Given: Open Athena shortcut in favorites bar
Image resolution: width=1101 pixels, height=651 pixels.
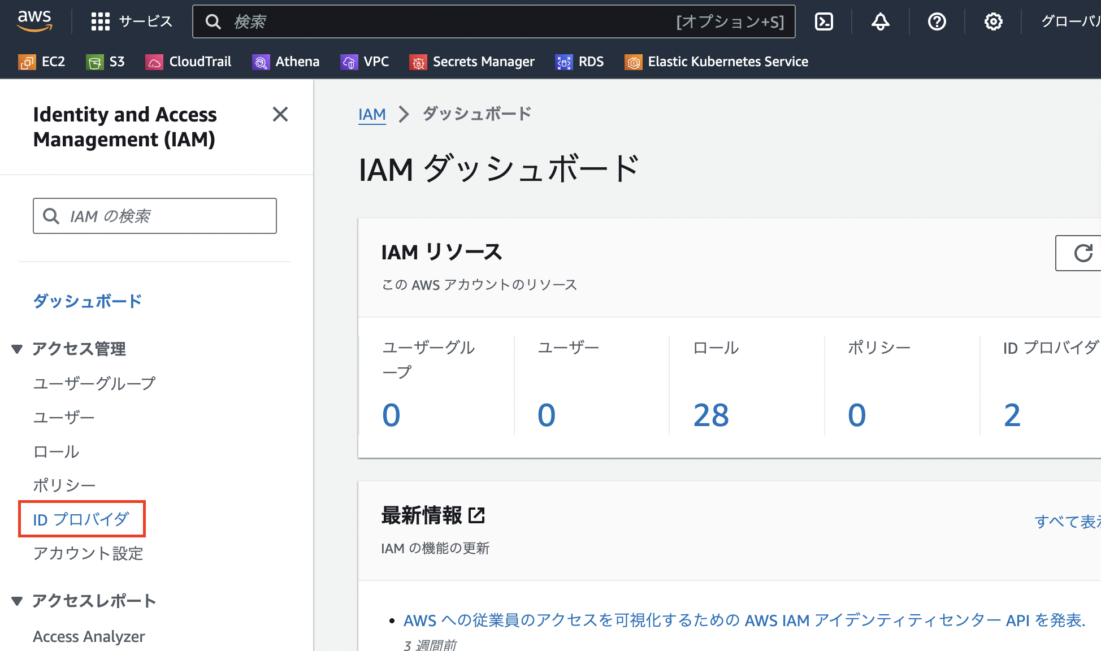Looking at the screenshot, I should click(285, 62).
